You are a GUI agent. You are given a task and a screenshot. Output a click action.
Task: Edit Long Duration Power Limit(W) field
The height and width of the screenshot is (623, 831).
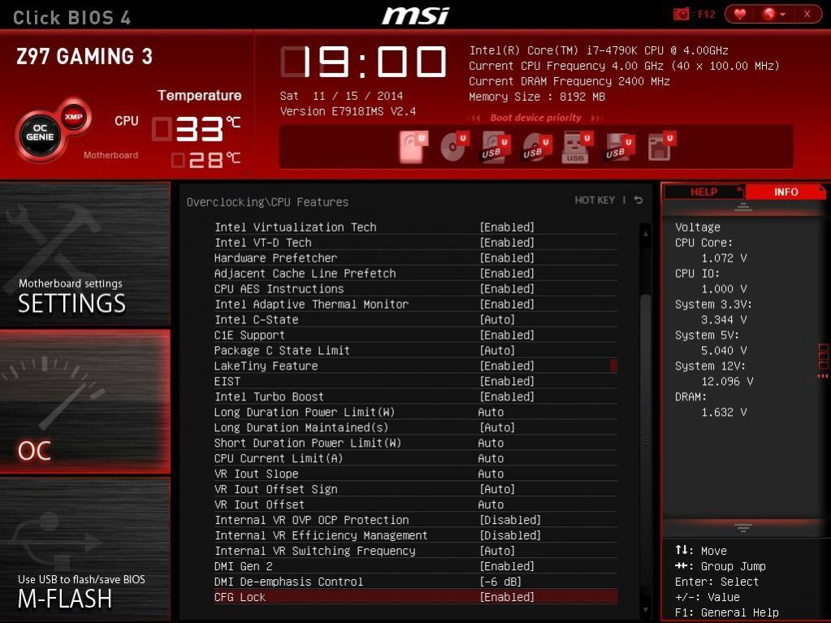491,412
